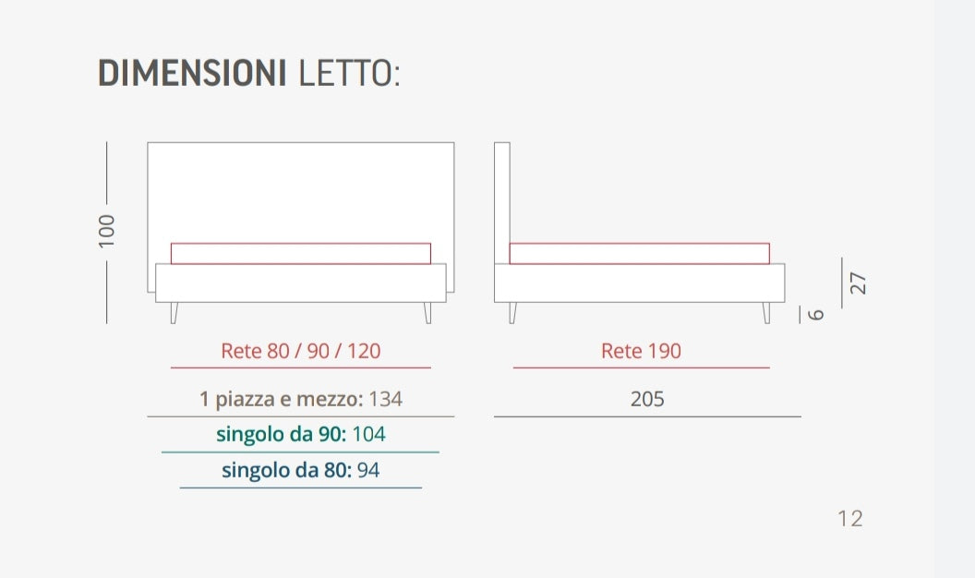
Task: Select the singolo da 80: 94 line
Action: (300, 470)
